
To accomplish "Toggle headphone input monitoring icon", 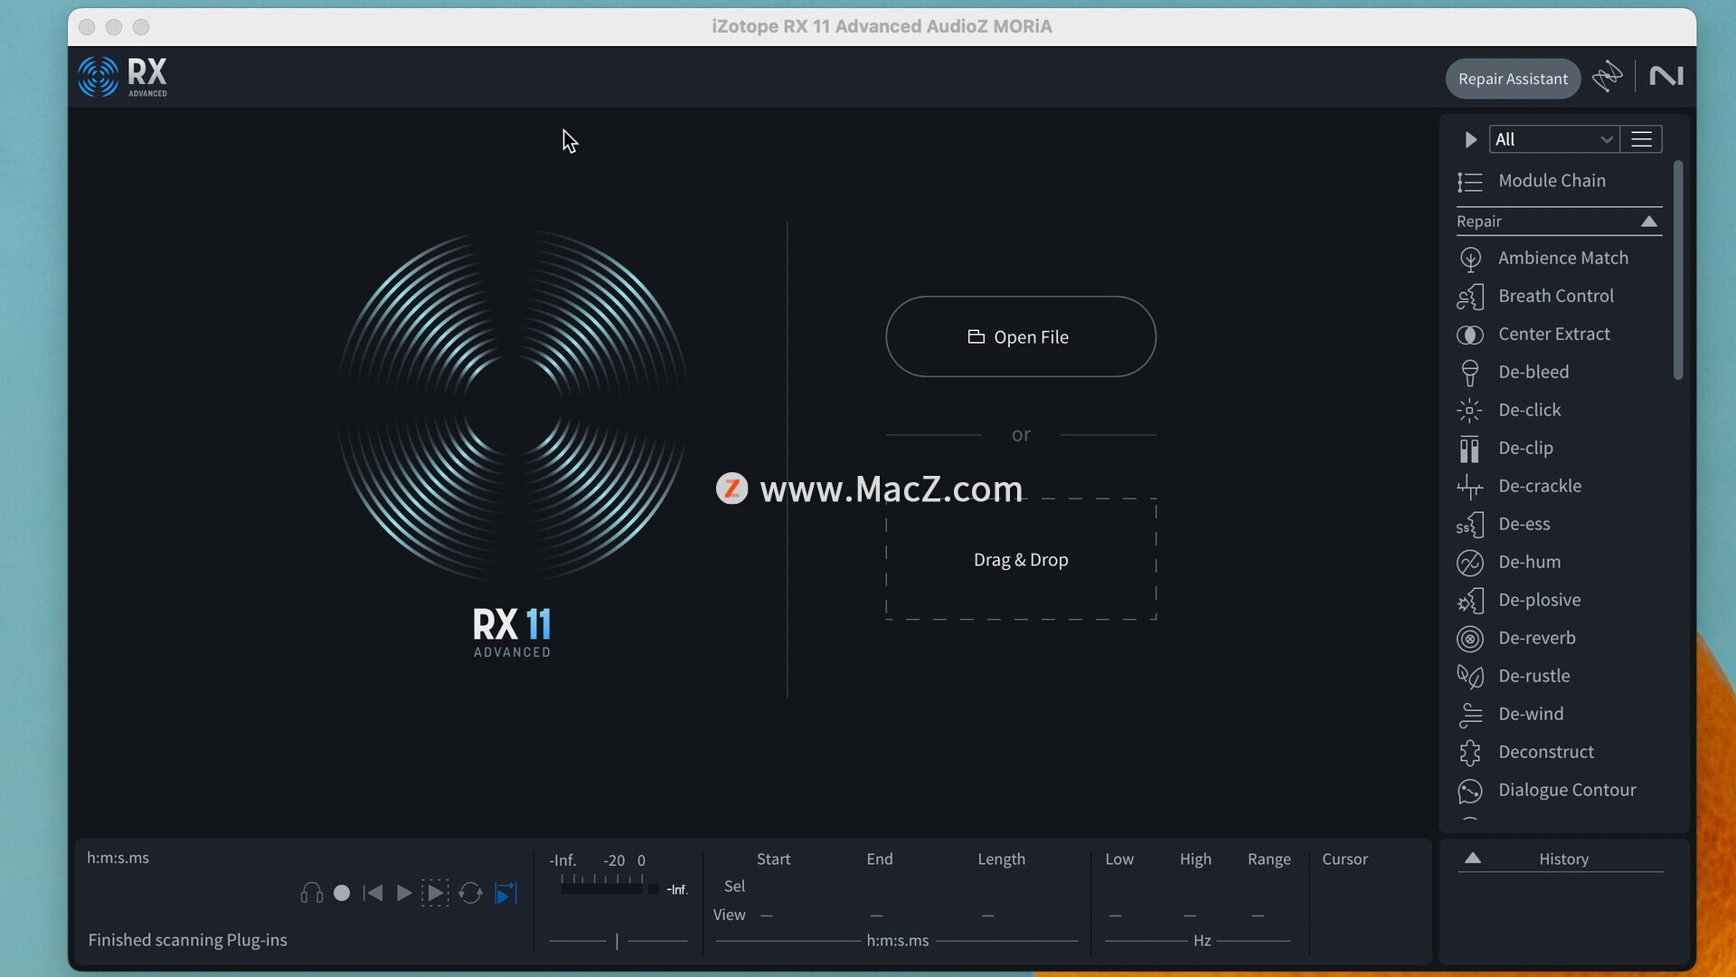I will [312, 894].
